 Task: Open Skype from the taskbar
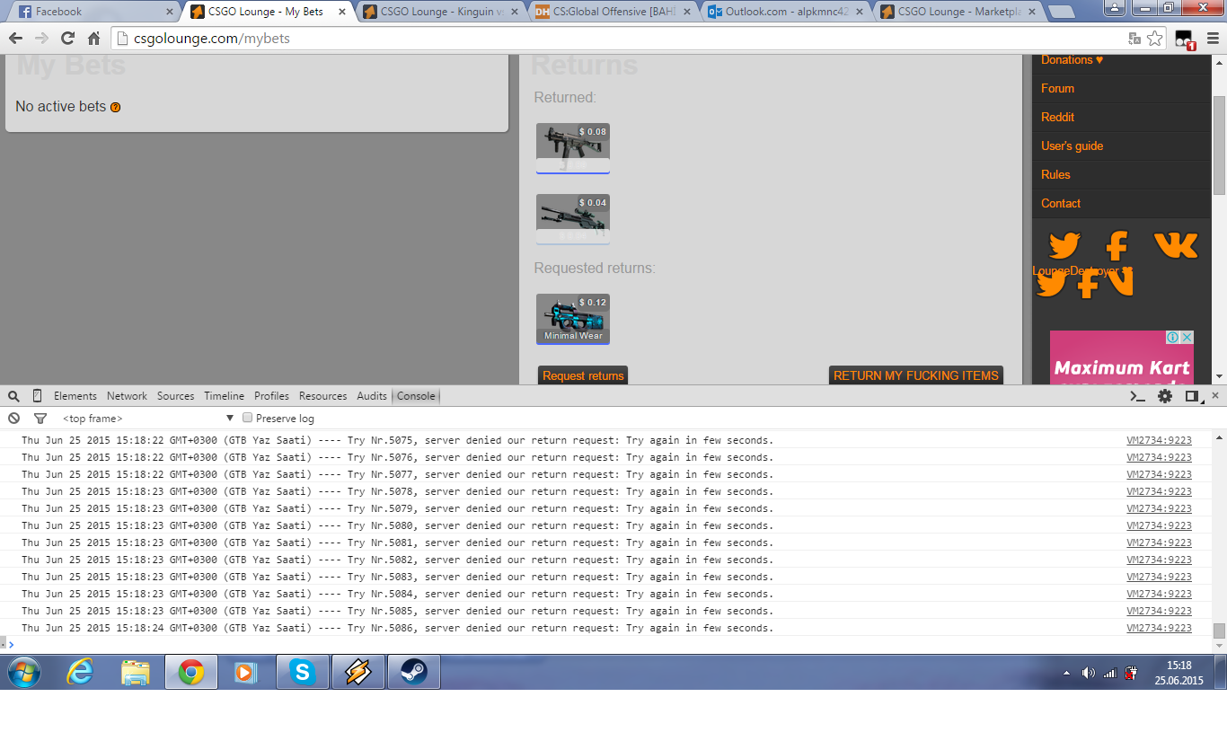[303, 672]
